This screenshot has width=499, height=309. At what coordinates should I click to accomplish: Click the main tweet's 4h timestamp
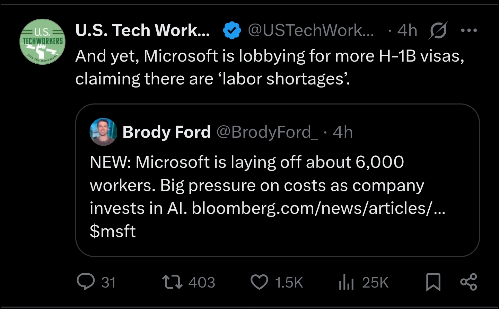coord(407,30)
